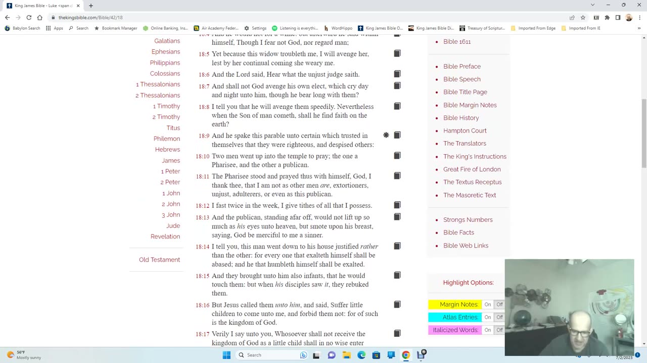The width and height of the screenshot is (647, 363).
Task: Launch Microsoft Edge from the taskbar
Action: point(361,355)
